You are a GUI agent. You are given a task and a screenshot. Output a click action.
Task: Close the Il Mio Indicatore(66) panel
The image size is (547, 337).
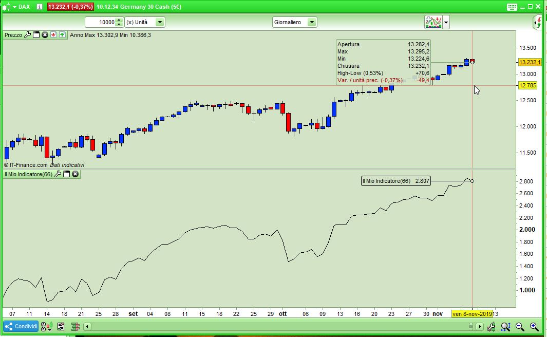(x=76, y=174)
